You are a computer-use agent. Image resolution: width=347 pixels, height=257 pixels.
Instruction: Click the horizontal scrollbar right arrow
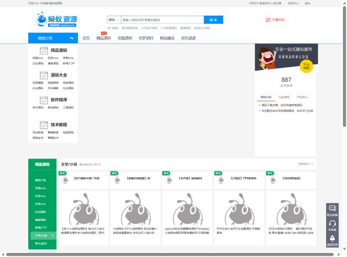339,255
